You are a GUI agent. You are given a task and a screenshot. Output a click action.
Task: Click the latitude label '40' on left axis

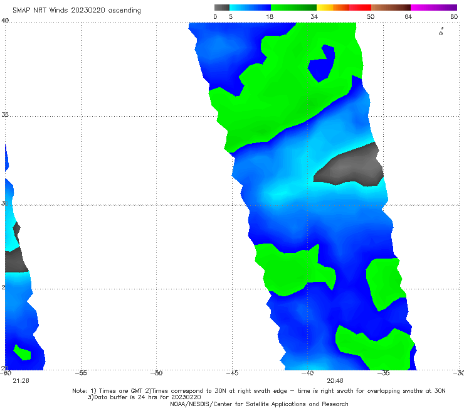click(5, 21)
